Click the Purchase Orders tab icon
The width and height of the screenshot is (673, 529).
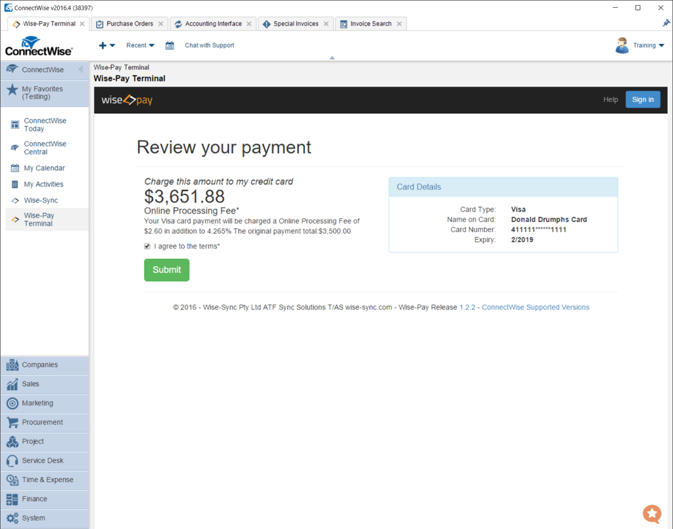click(x=100, y=24)
